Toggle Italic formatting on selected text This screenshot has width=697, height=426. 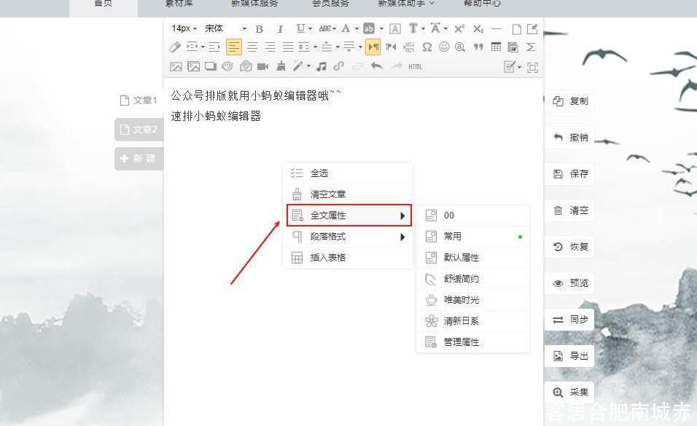279,28
